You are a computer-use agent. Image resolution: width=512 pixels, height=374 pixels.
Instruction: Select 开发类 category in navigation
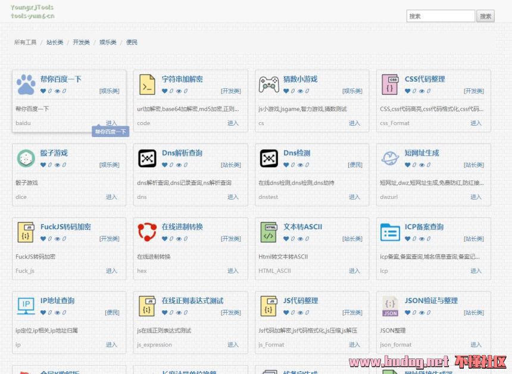[x=81, y=42]
